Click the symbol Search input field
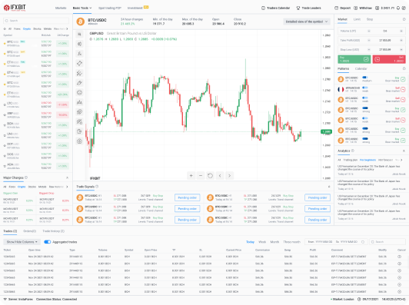The height and width of the screenshot is (305, 409). coord(36,21)
